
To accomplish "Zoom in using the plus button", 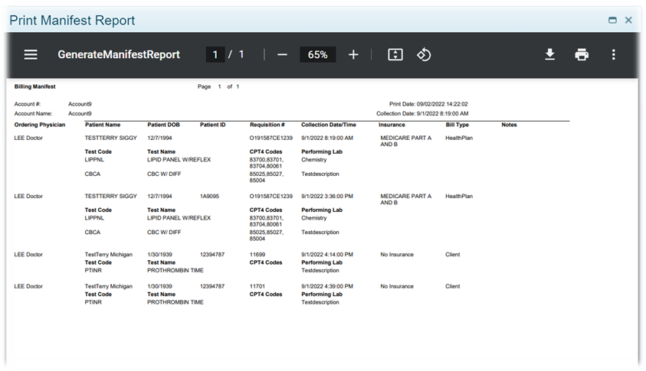I will (x=353, y=55).
